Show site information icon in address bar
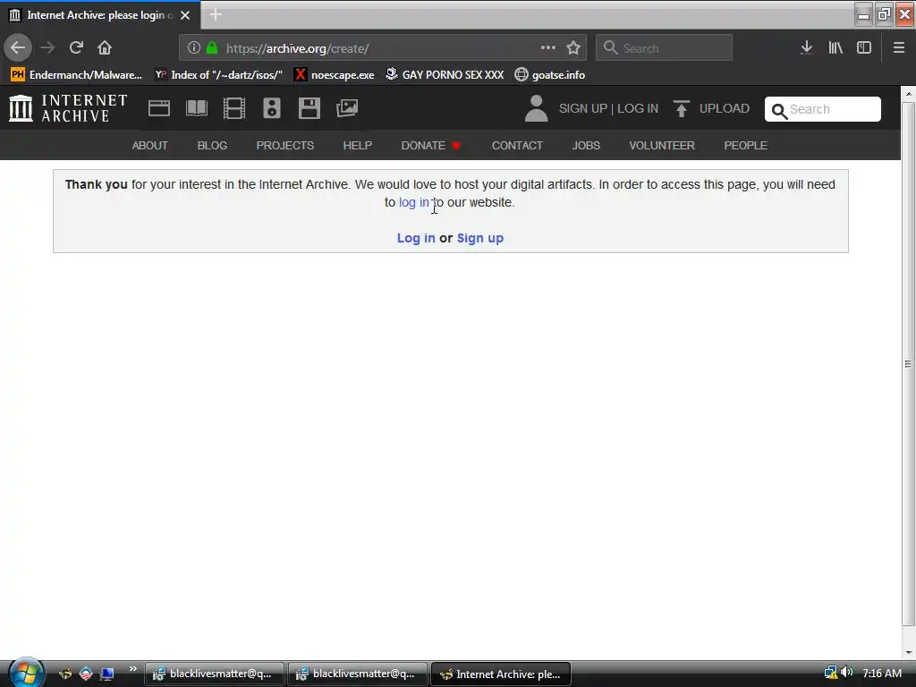 point(194,48)
